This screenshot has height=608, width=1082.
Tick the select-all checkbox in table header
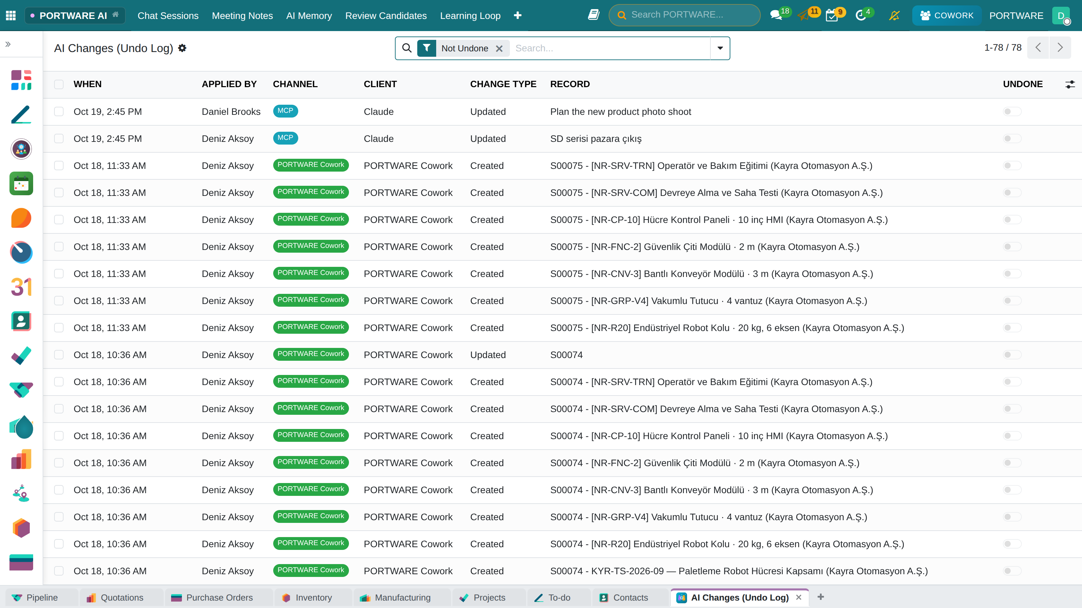coord(59,84)
